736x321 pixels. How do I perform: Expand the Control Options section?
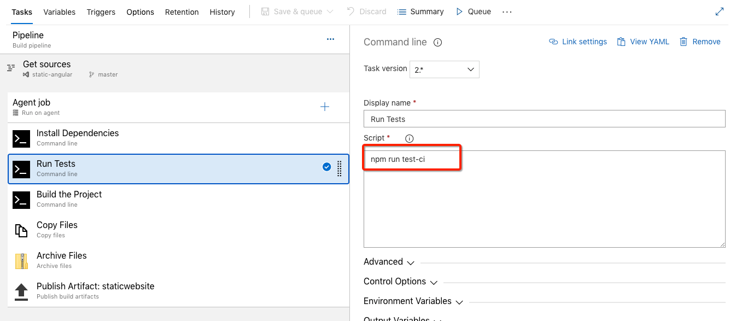[400, 282]
